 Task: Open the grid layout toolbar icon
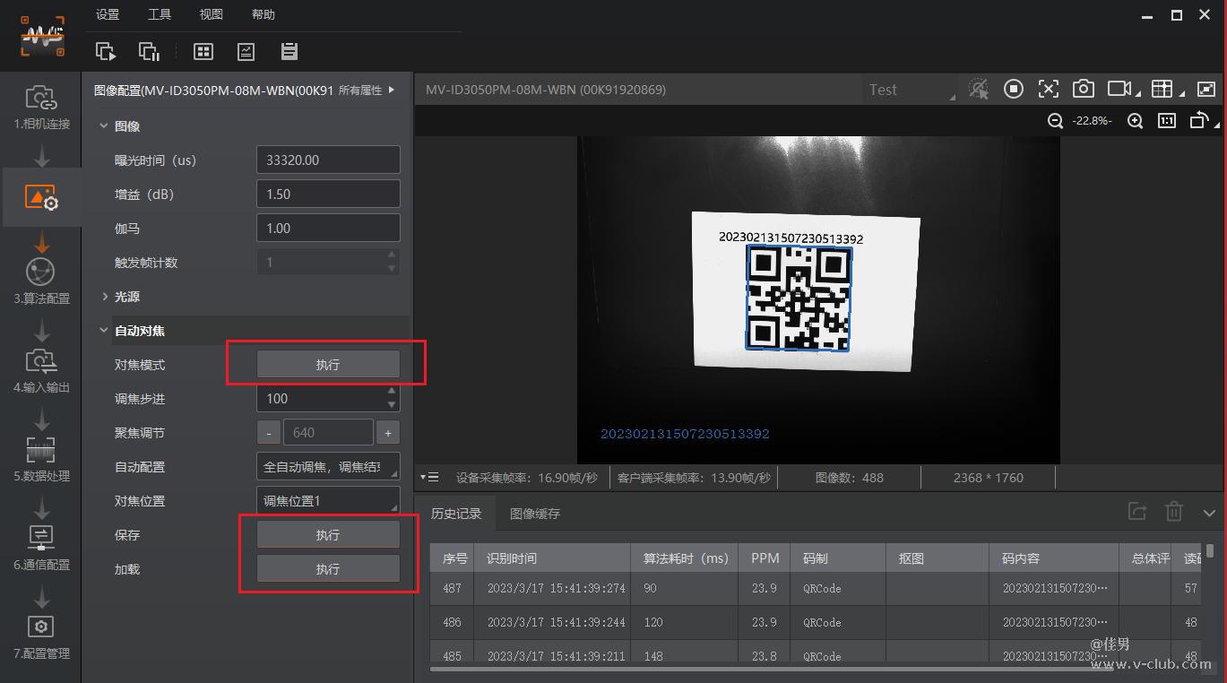tap(203, 52)
